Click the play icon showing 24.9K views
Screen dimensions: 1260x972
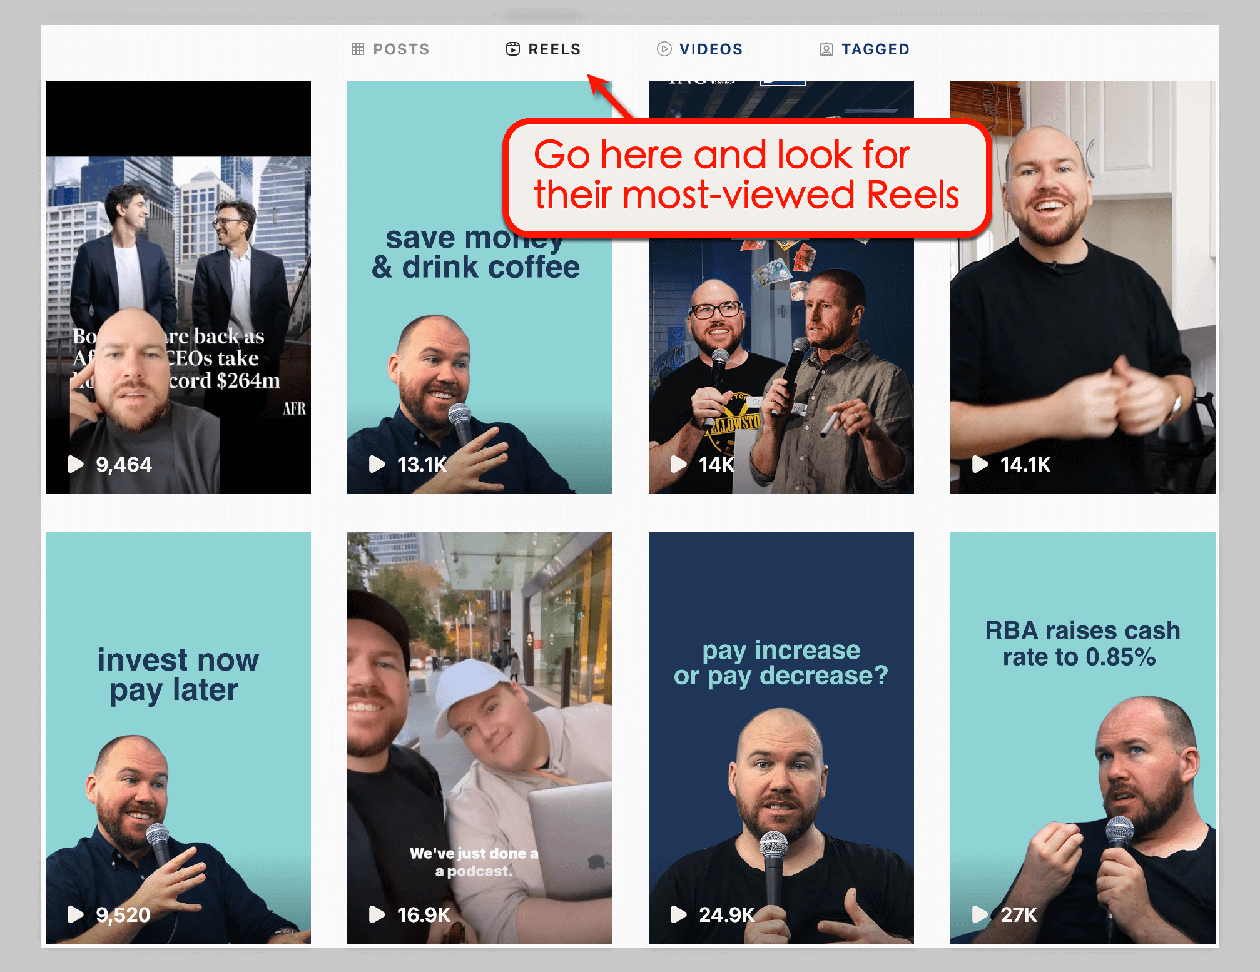pyautogui.click(x=679, y=917)
